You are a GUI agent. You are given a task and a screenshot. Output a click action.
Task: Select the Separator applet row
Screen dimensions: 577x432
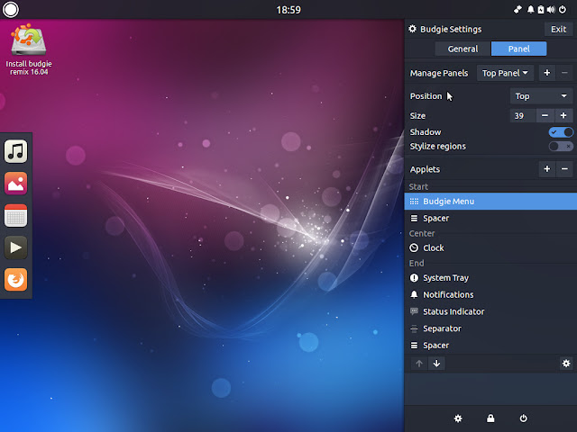(490, 328)
